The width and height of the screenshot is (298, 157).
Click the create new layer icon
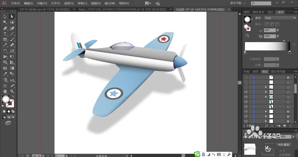[284, 126]
